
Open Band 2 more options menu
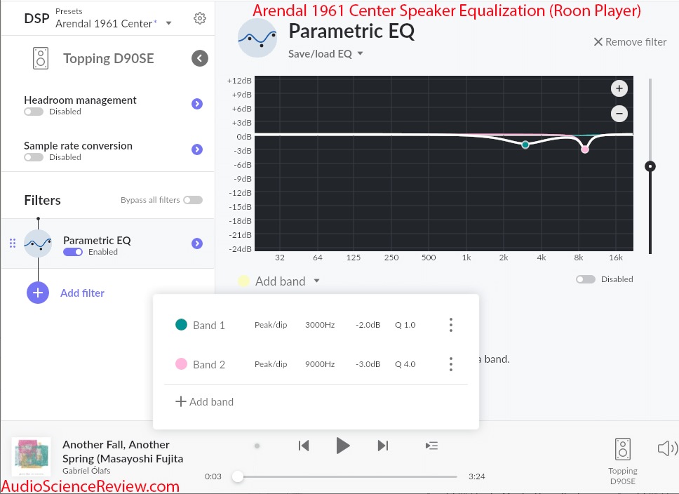451,364
